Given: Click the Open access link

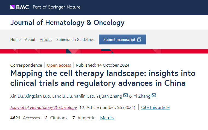Looking at the screenshot, I should tap(59, 65).
